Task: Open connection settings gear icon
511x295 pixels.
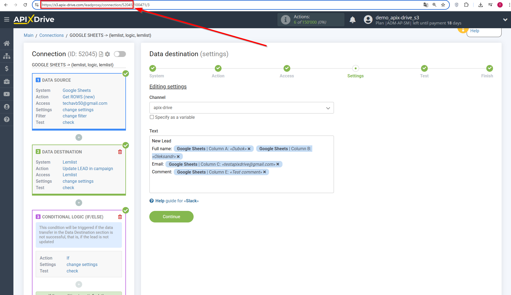Action: [107, 54]
